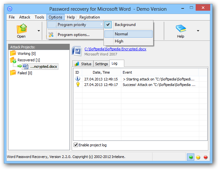Click the Working folder icon
Screen dimensions: 219x170
click(13, 53)
